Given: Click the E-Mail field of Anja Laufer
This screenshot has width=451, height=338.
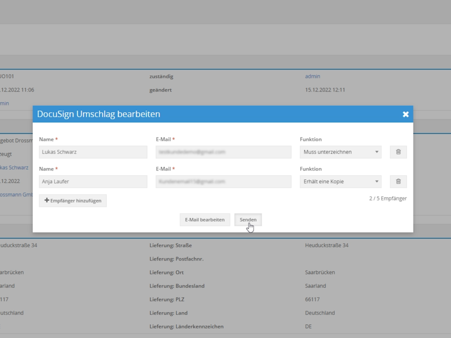Looking at the screenshot, I should [x=223, y=182].
